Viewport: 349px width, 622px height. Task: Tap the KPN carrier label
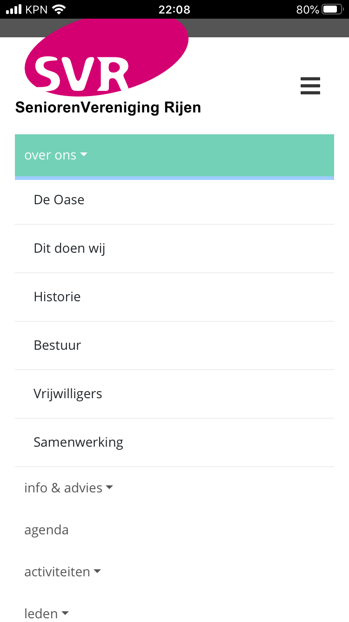(x=37, y=9)
